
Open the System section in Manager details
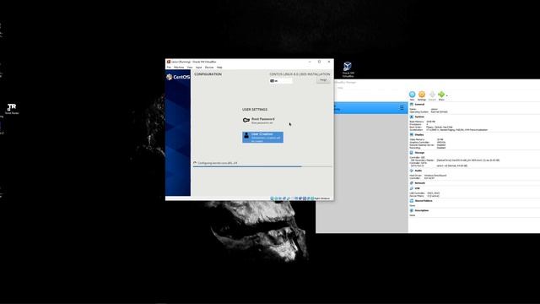[x=419, y=117]
